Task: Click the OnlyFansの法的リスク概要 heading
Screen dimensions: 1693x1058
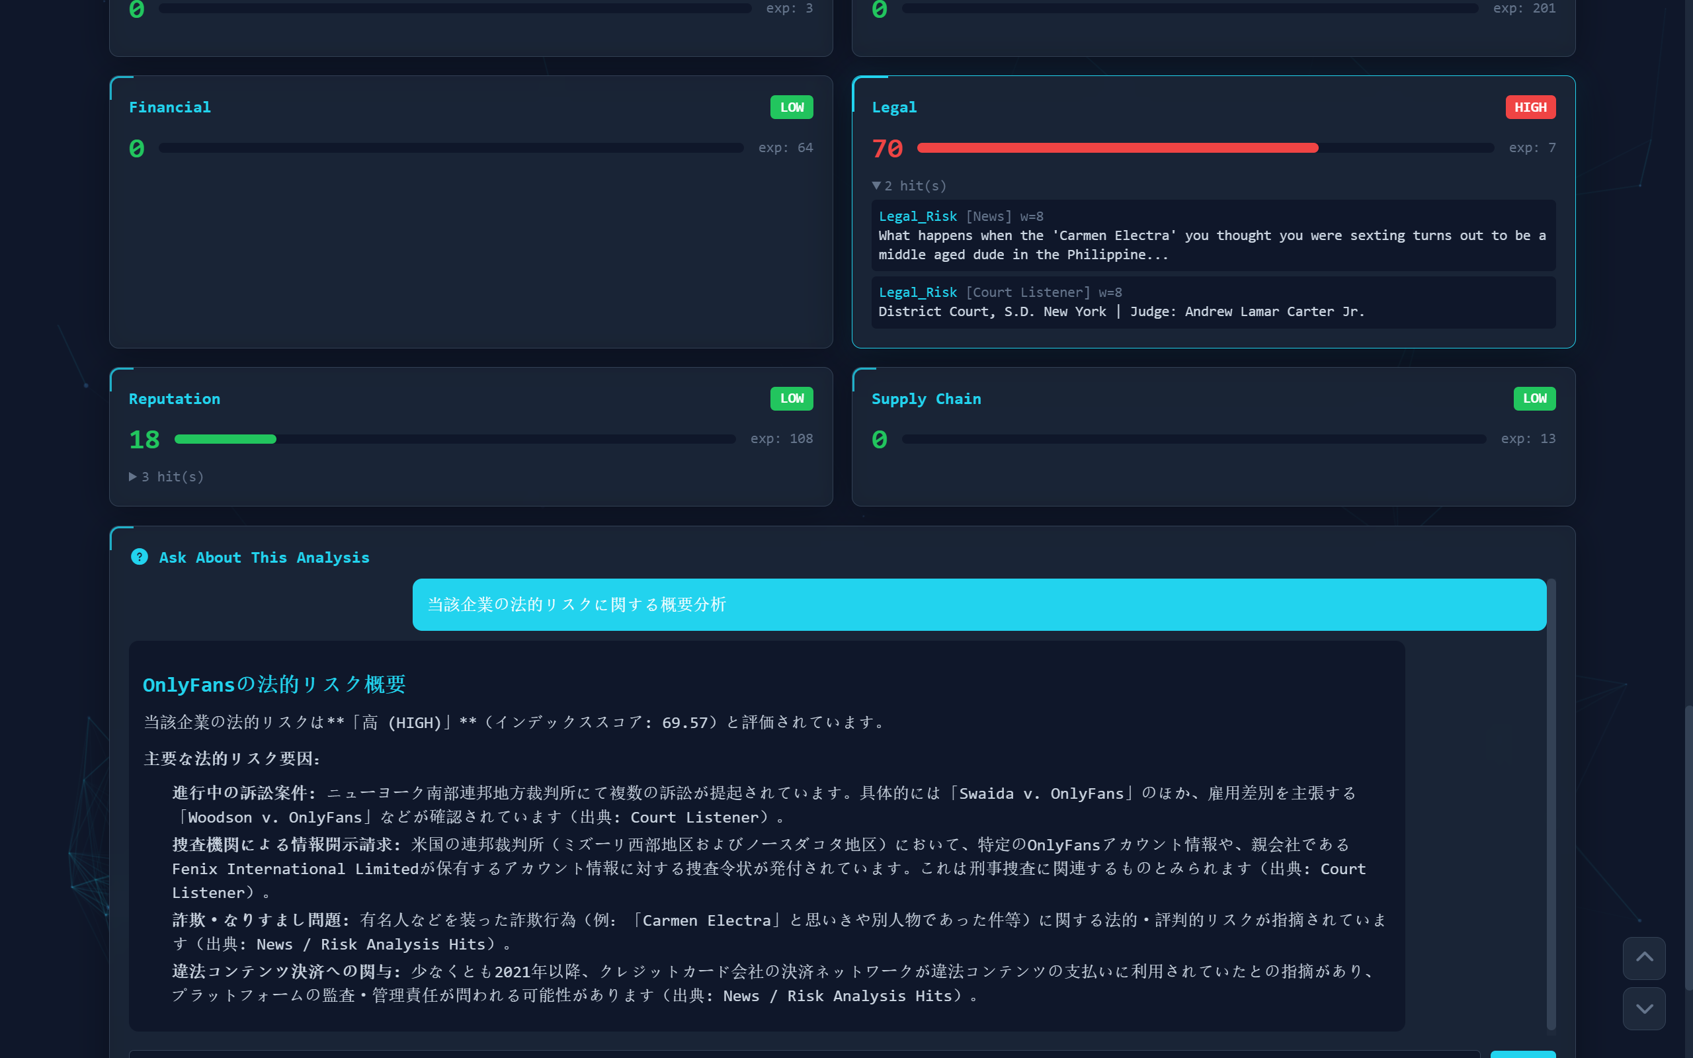Action: pyautogui.click(x=274, y=684)
